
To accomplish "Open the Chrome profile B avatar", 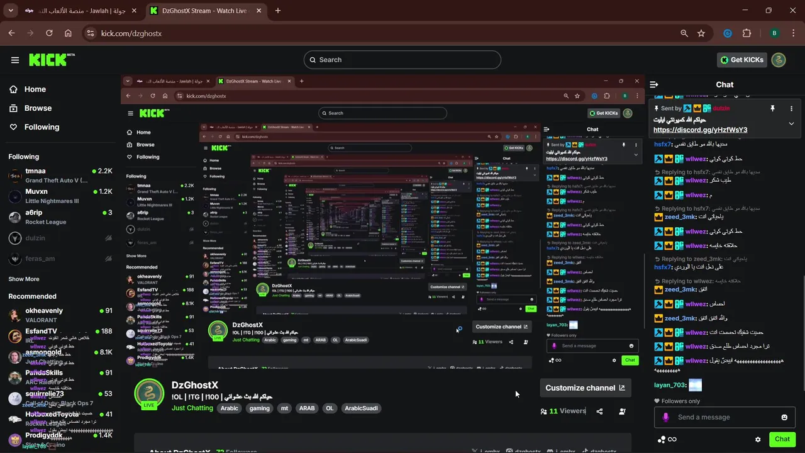I will click(x=774, y=33).
